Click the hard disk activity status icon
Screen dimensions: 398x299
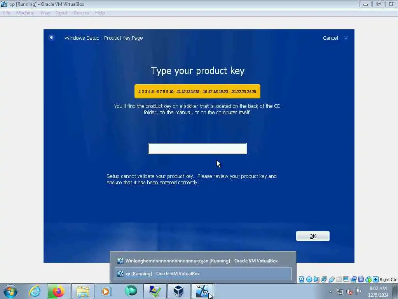pyautogui.click(x=301, y=280)
